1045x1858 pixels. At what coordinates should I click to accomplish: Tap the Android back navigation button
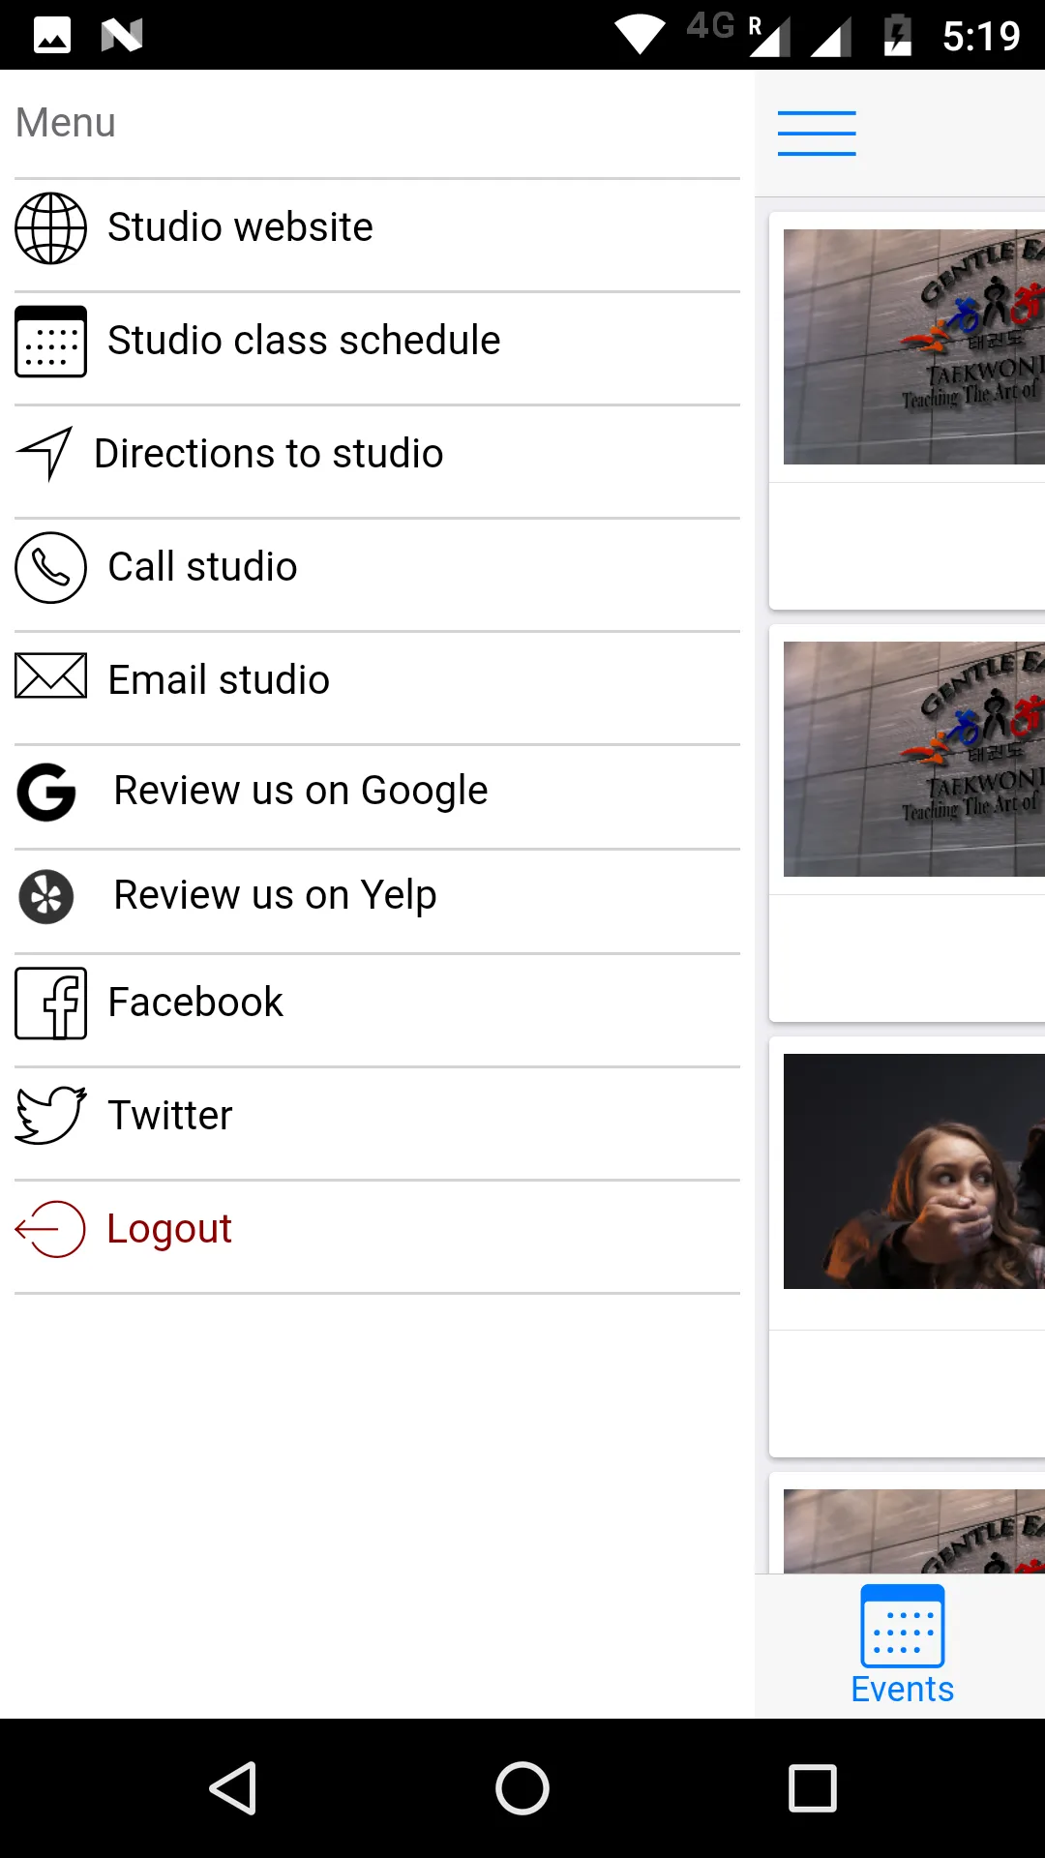pyautogui.click(x=233, y=1788)
